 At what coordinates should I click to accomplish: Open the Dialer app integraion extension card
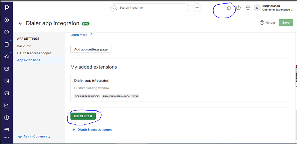tap(180, 88)
